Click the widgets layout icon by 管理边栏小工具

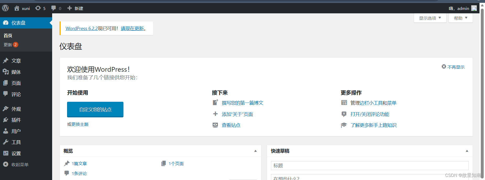tap(344, 103)
